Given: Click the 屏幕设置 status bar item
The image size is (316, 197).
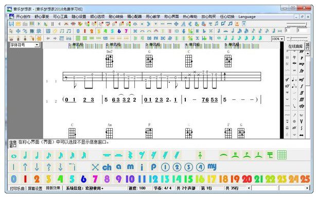Looking at the screenshot, I should click(34, 188).
